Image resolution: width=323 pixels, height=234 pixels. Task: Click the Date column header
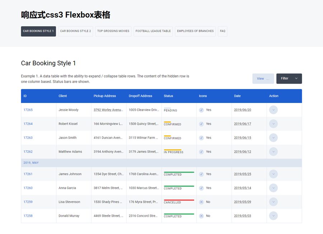coord(237,96)
